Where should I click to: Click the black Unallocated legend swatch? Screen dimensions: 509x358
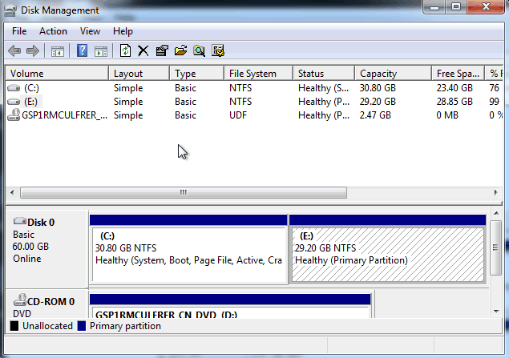[14, 326]
